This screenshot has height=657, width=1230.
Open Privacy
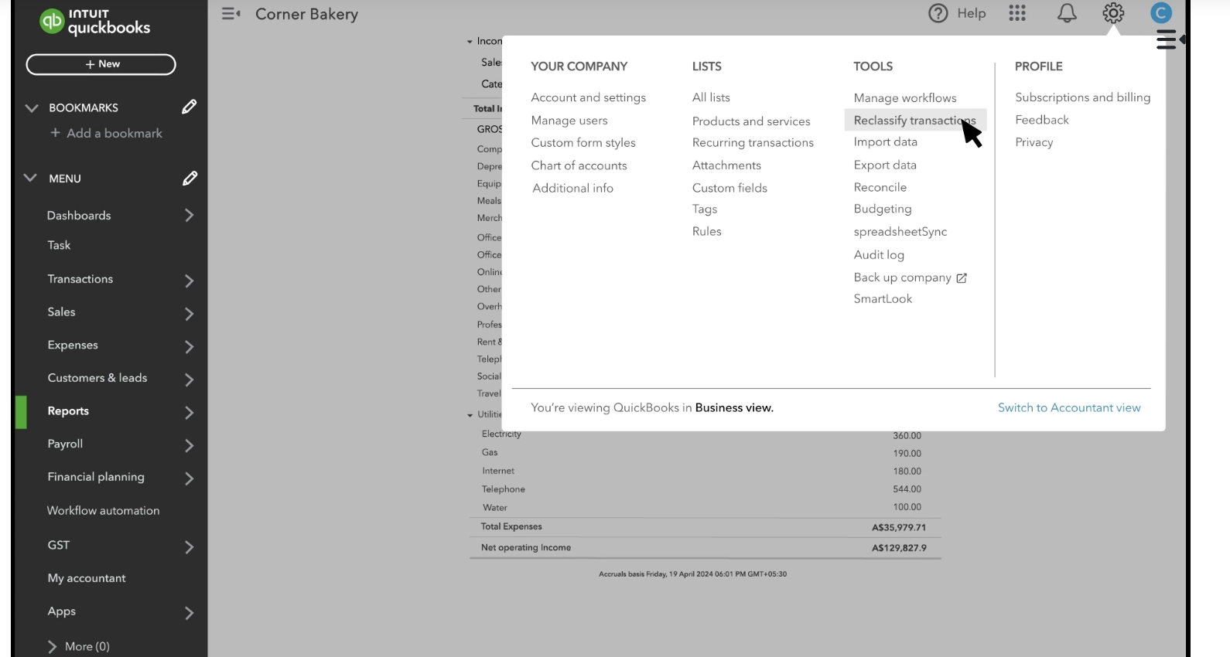pyautogui.click(x=1034, y=142)
